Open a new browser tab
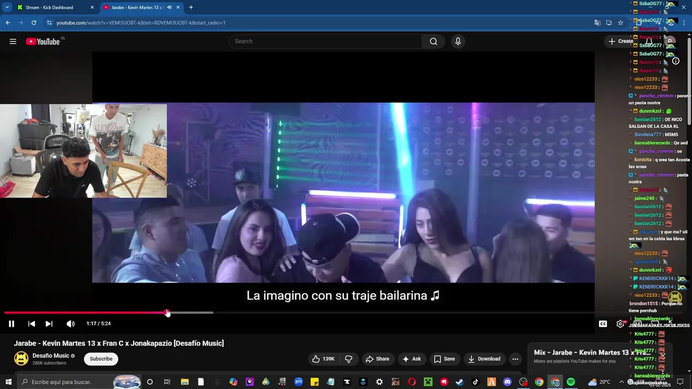692x389 pixels. pos(191,8)
